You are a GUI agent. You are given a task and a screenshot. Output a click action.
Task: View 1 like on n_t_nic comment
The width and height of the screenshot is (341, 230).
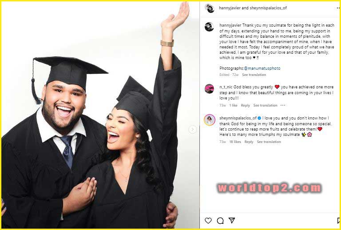click(234, 105)
